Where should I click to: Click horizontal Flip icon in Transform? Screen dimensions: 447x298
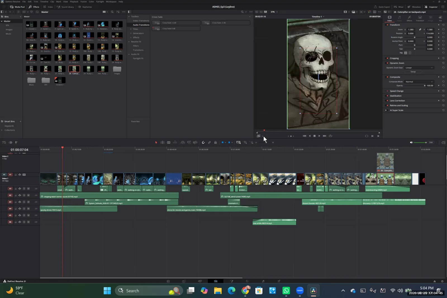tap(406, 53)
